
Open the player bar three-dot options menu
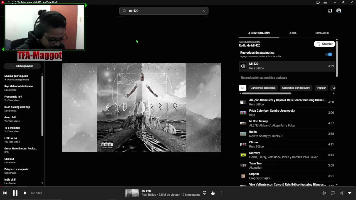point(221,193)
